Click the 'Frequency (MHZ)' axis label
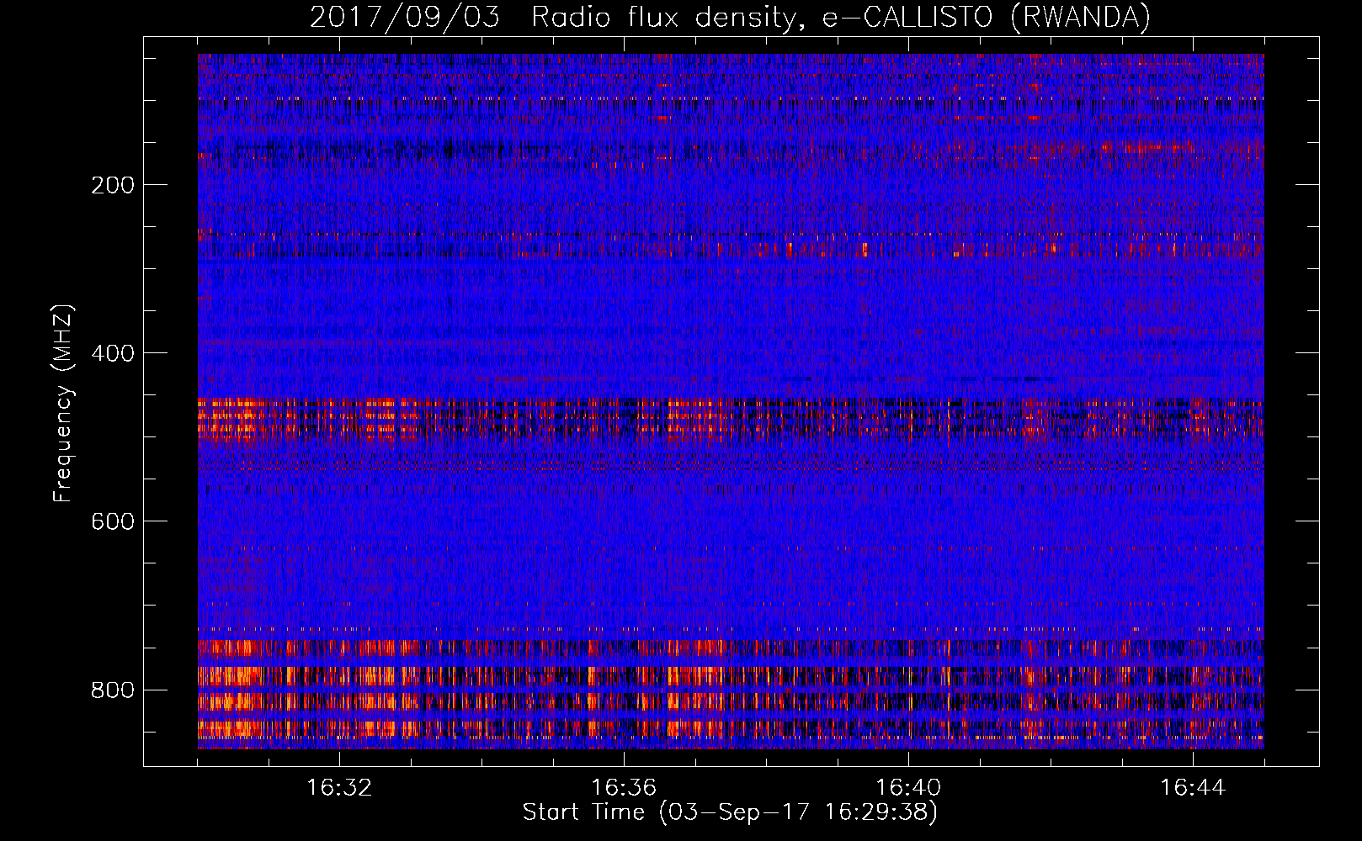Screen dimensions: 1362x841 click(x=63, y=403)
